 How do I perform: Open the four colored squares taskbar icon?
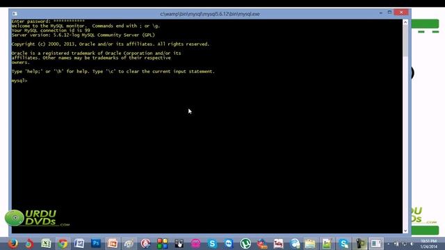(162, 244)
